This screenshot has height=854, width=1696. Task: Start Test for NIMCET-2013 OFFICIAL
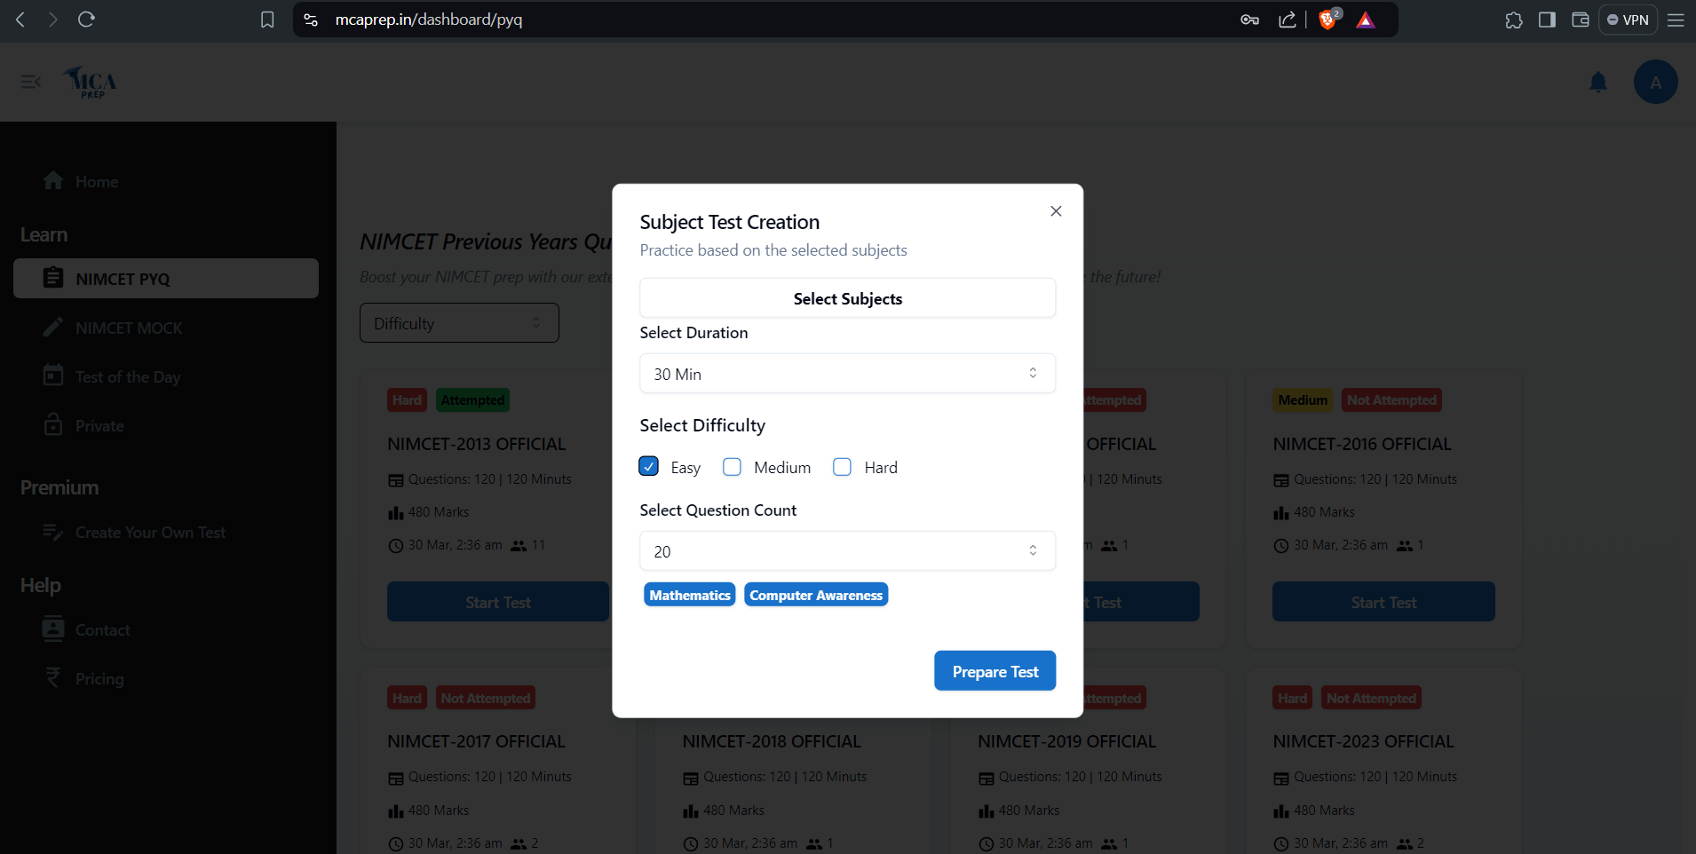(x=498, y=602)
